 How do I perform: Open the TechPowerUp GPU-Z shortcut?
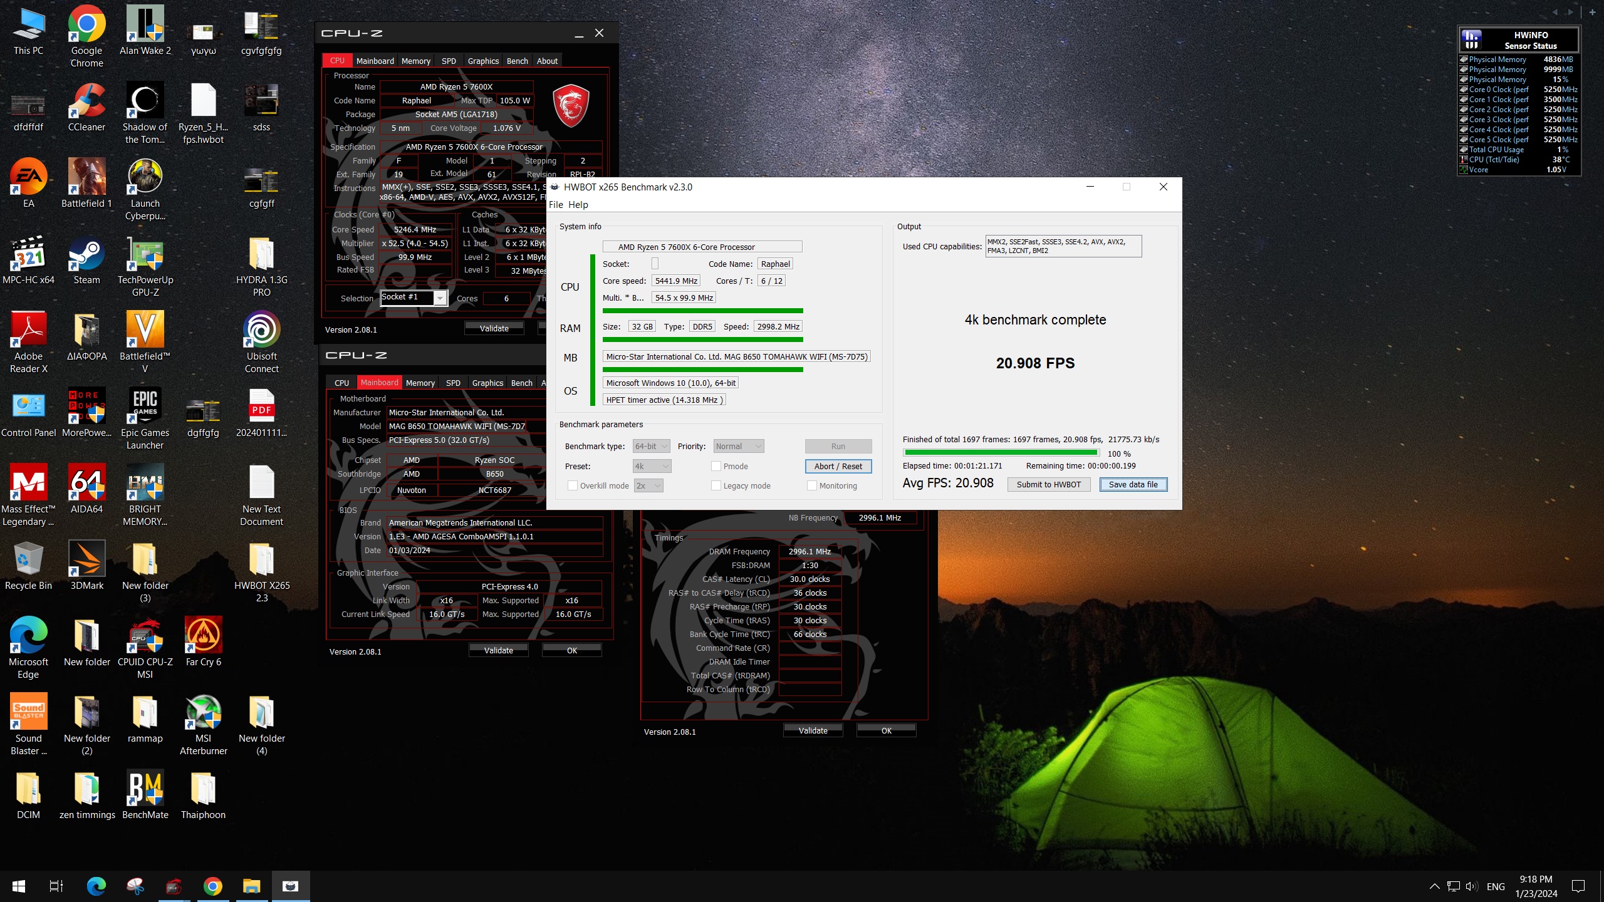tap(145, 266)
